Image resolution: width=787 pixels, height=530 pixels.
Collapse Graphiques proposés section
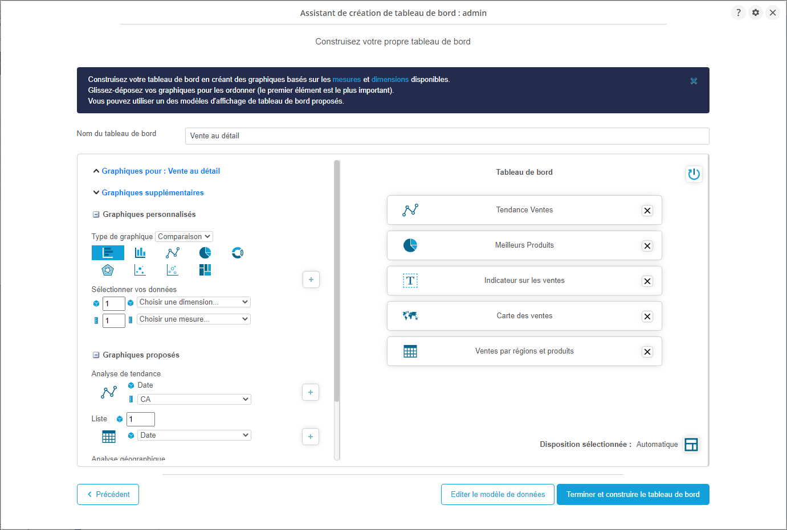coord(96,355)
